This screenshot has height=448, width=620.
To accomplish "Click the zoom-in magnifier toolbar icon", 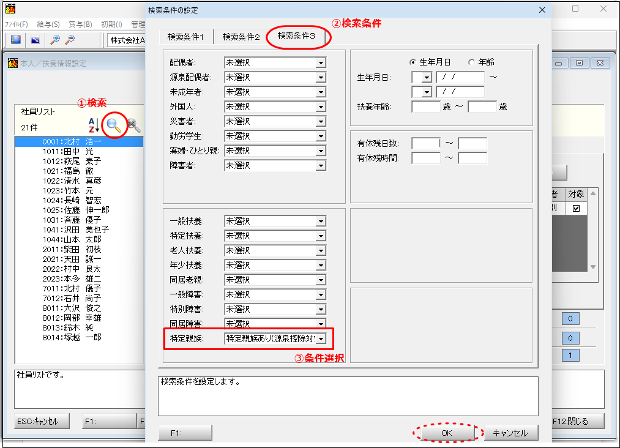I will tap(54, 40).
